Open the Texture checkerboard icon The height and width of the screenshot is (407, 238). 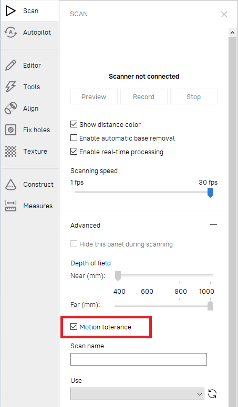11,152
